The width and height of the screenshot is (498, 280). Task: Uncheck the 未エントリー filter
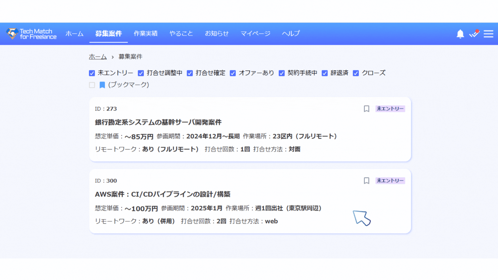click(92, 73)
